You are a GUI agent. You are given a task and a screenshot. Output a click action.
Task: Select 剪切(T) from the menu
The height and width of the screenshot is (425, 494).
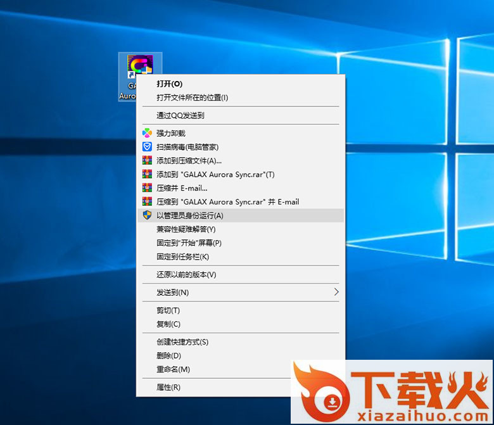(168, 310)
